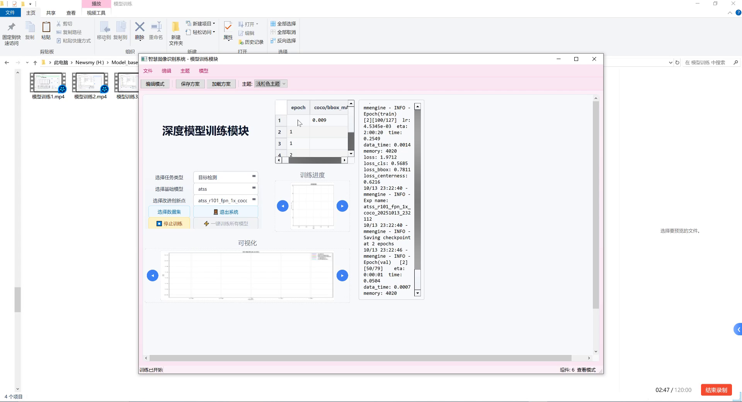This screenshot has width=742, height=402.
Task: Click the New folder icon
Action: point(175,27)
